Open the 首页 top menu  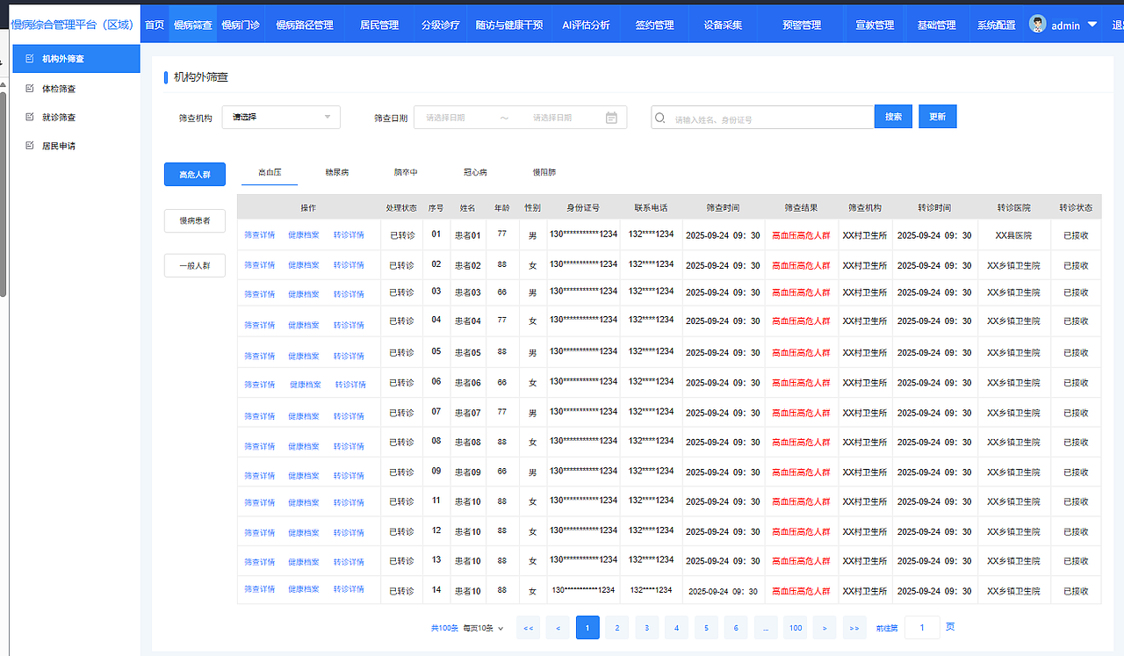click(x=154, y=25)
